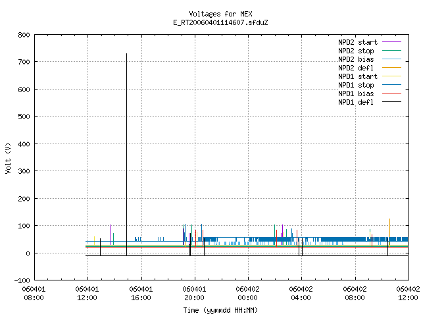Click the purple NPD2 start legend line

click(391, 42)
